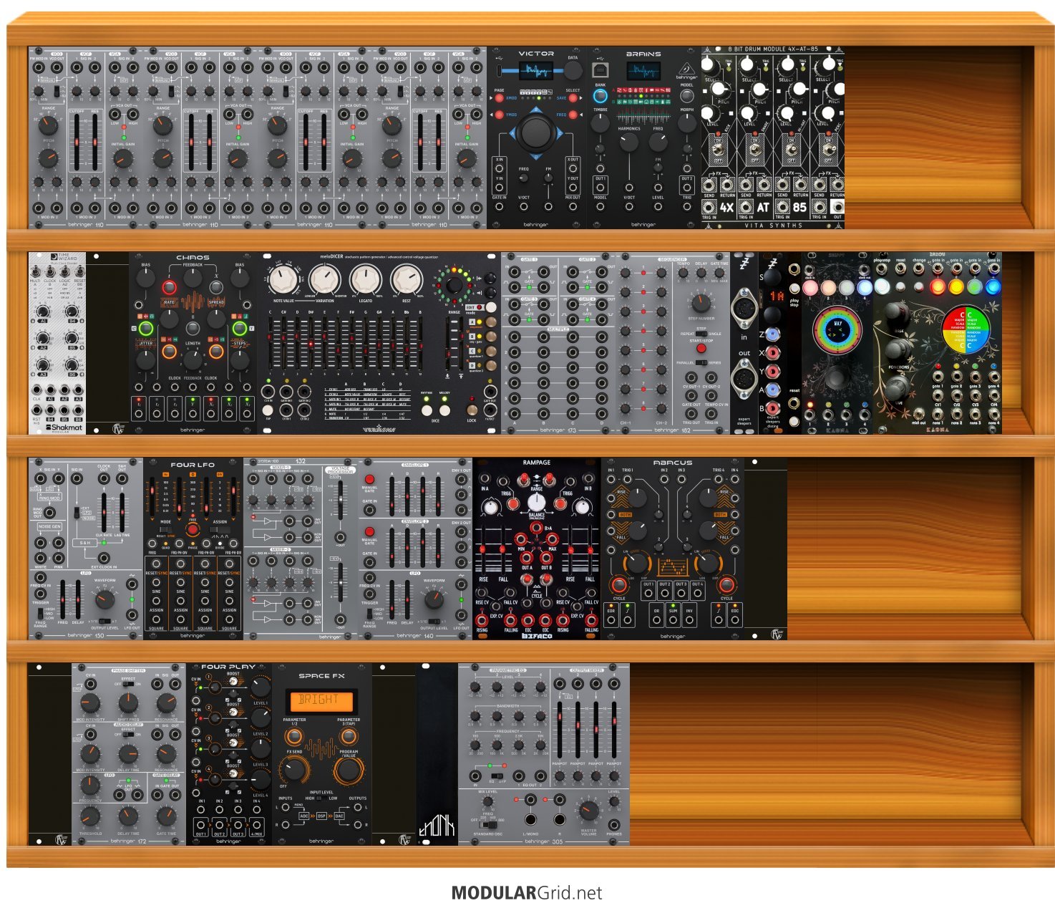Click the red SELECT/SAVE button on Victor
Image resolution: width=1055 pixels, height=908 pixels.
[x=573, y=97]
